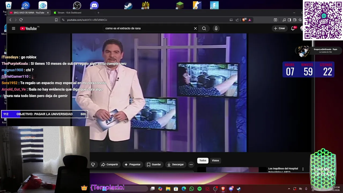This screenshot has height=193, width=343.
Task: Click the Crear button
Action: tap(279, 28)
